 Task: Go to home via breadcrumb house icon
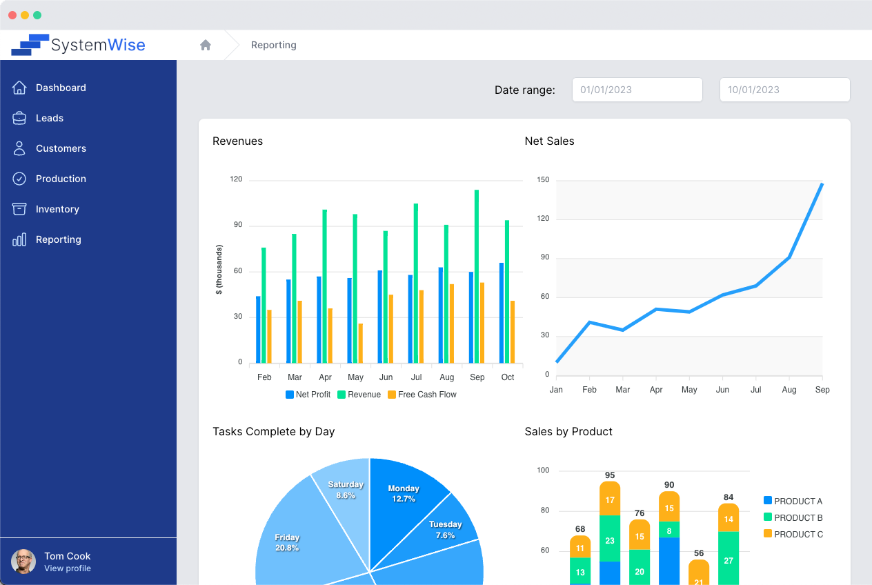206,45
